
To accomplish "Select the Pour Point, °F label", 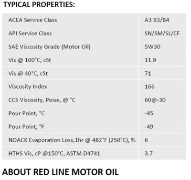I will (26, 127).
